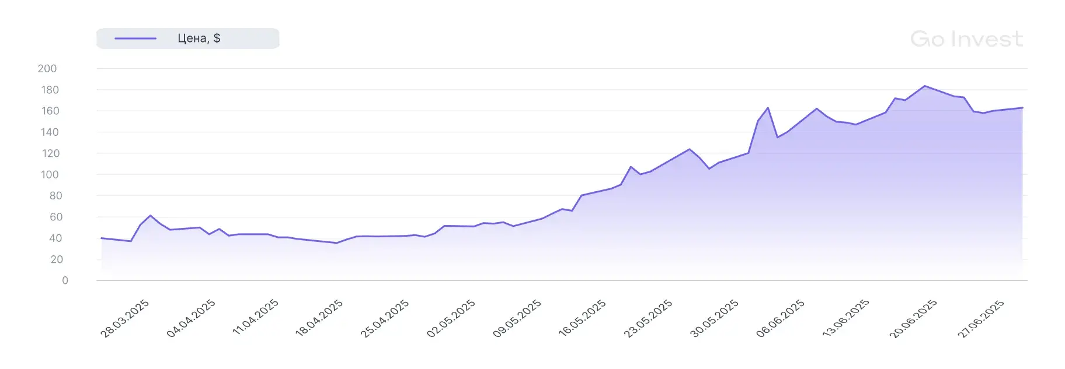
Task: Click the 100 value on price axis
Action: click(x=50, y=174)
